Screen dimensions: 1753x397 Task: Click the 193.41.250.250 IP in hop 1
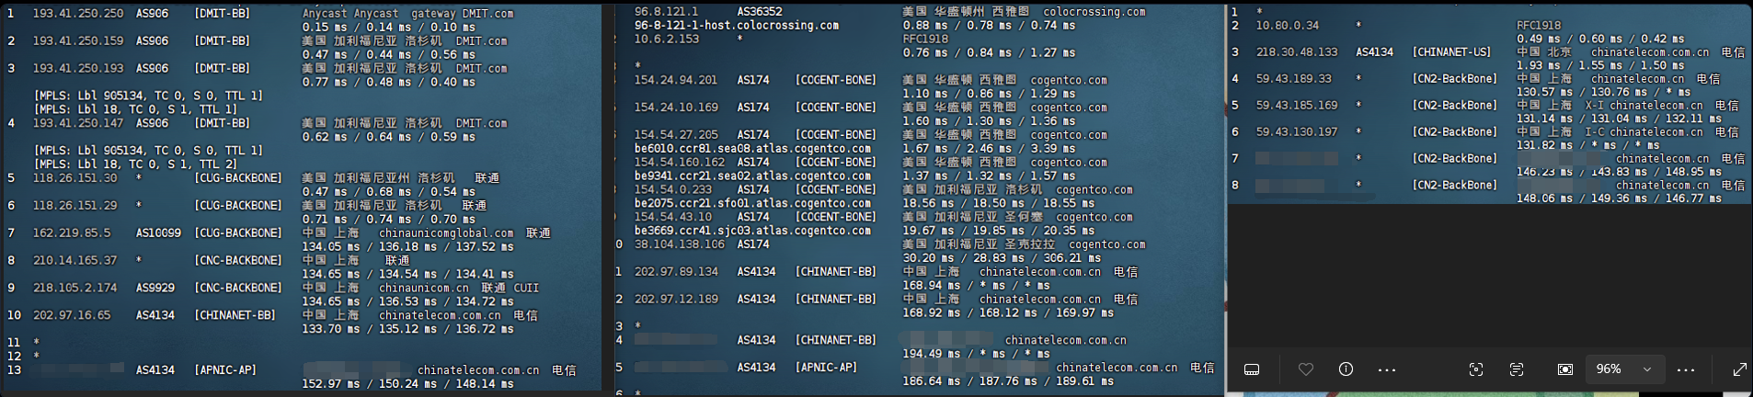[78, 14]
